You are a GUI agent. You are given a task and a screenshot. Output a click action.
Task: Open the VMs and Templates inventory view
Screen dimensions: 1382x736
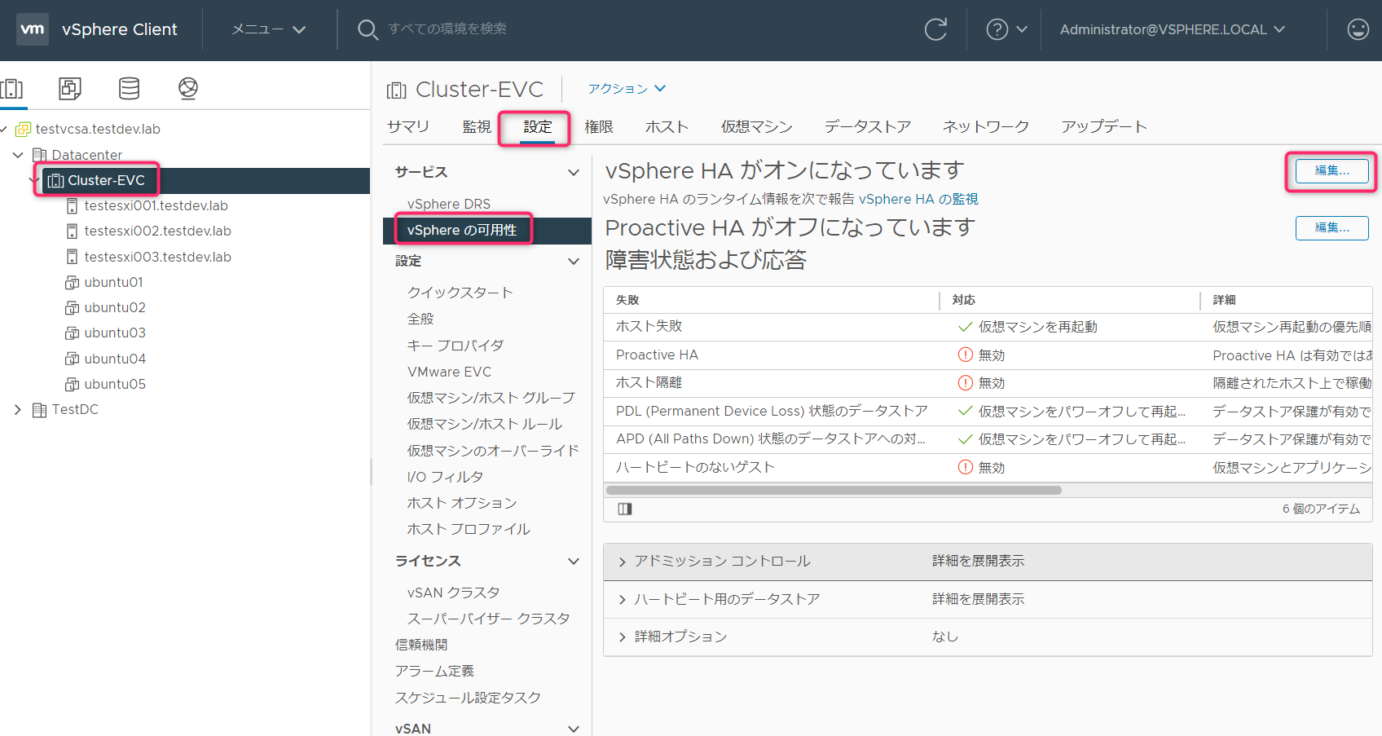click(x=70, y=88)
